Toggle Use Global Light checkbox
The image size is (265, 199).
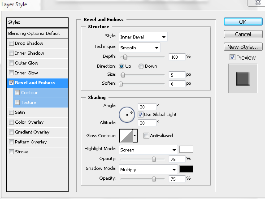point(140,115)
